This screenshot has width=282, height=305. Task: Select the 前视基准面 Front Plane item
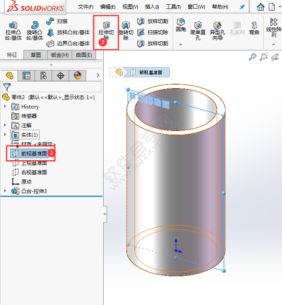(29, 154)
